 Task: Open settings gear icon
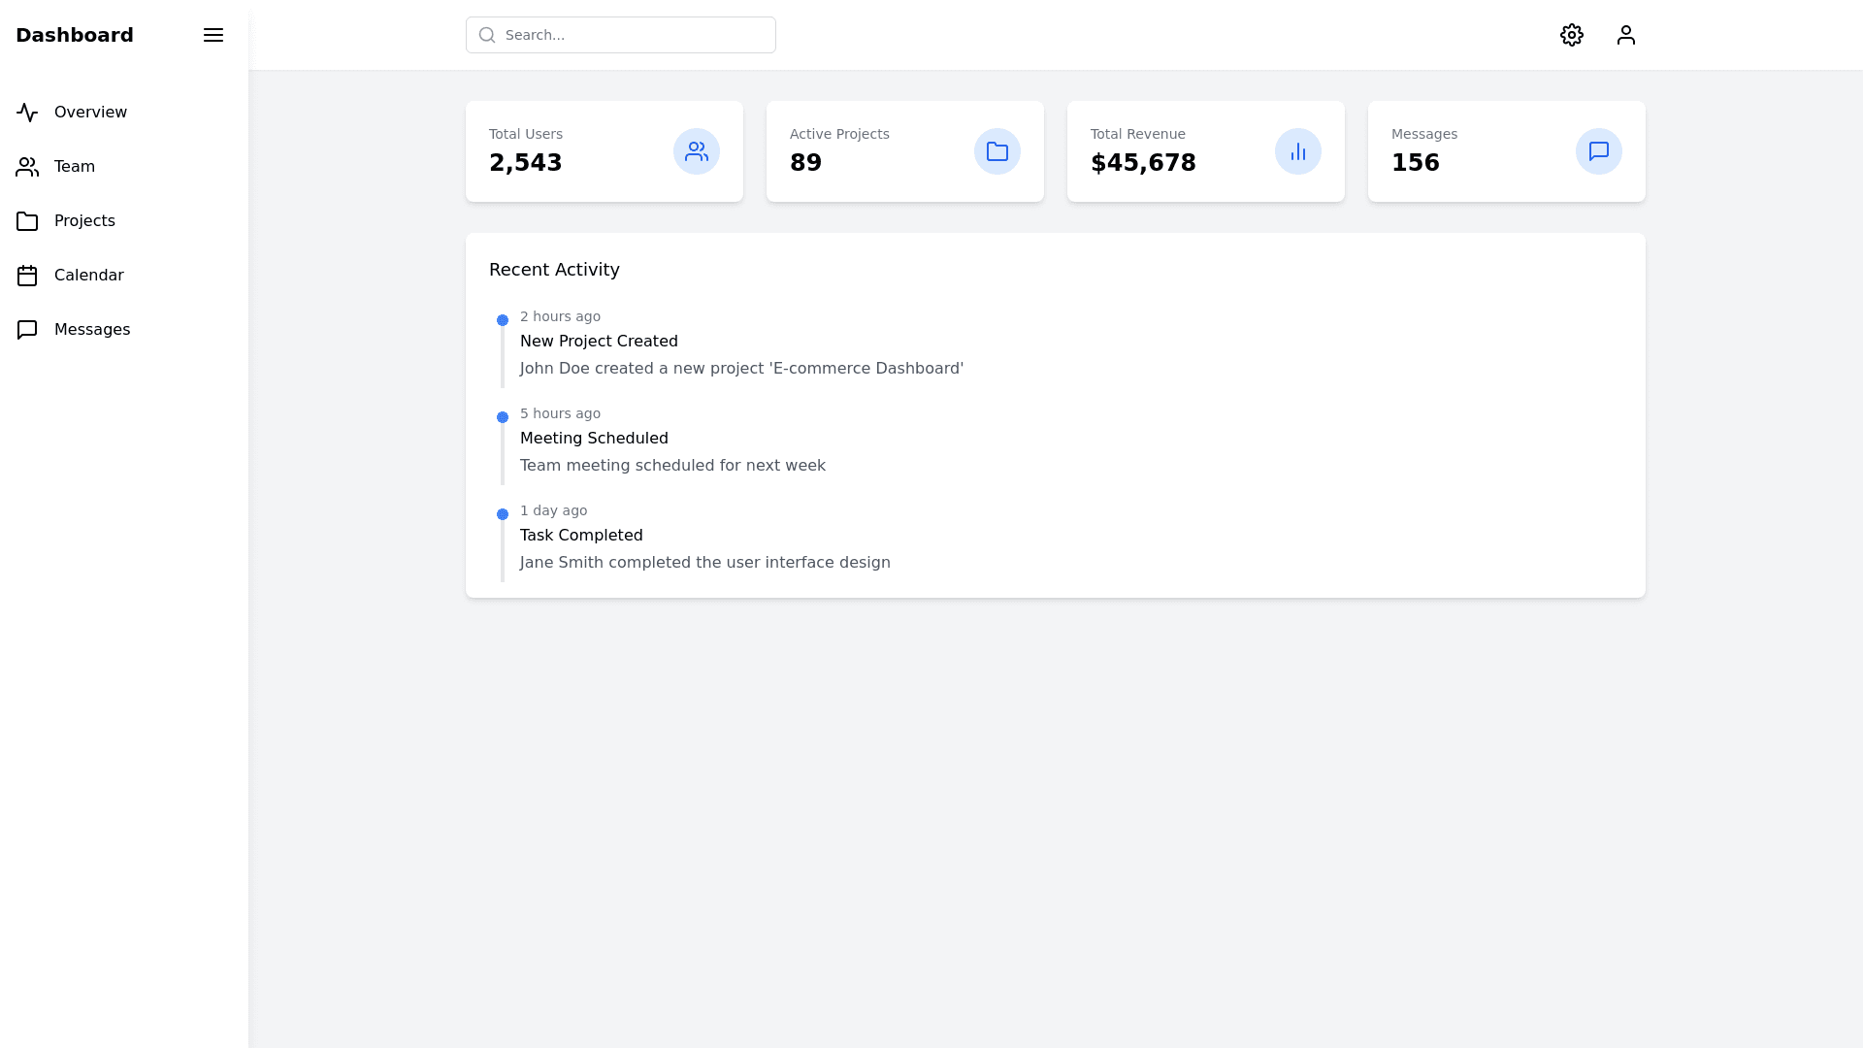click(1572, 35)
